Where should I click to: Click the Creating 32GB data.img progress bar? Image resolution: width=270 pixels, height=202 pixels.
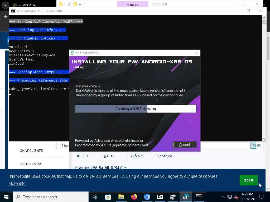pos(136,109)
